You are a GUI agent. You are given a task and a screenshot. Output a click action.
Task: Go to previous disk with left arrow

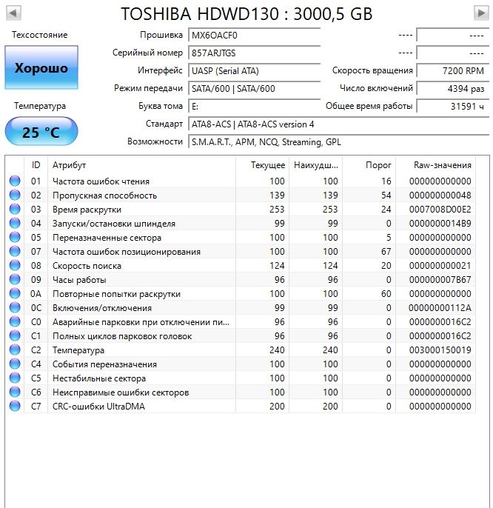(x=13, y=13)
